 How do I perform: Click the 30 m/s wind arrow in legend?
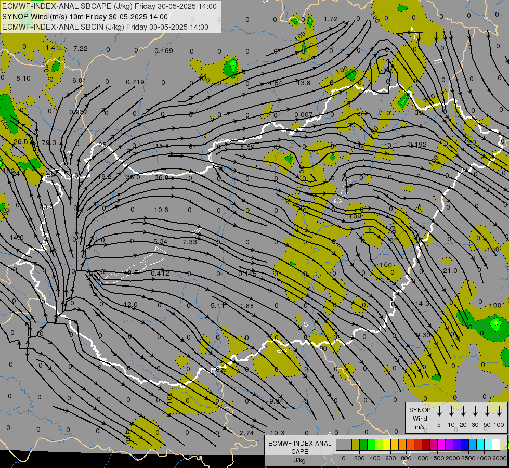(475, 411)
